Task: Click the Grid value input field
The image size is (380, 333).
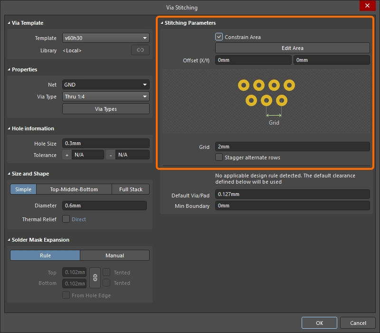Action: (x=292, y=147)
